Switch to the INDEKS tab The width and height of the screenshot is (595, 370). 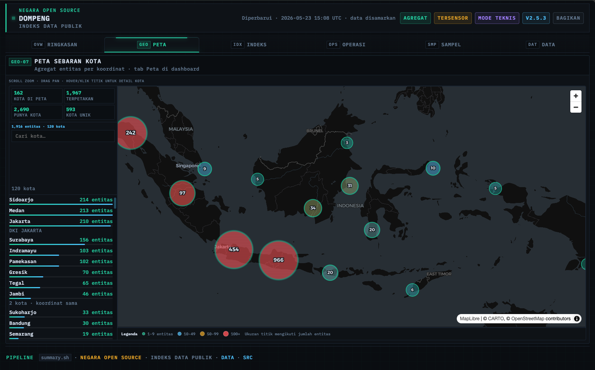tap(249, 45)
